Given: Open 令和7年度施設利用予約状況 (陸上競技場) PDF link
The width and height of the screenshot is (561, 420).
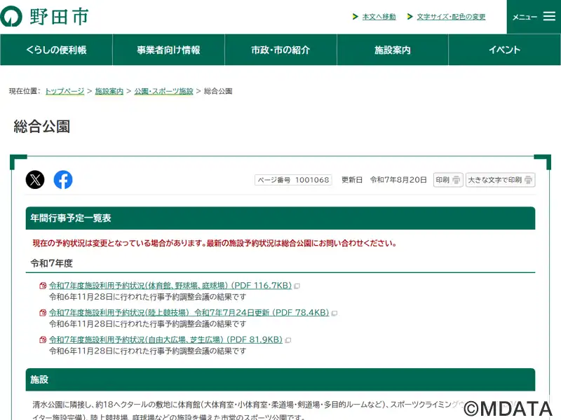Looking at the screenshot, I should [x=189, y=313].
